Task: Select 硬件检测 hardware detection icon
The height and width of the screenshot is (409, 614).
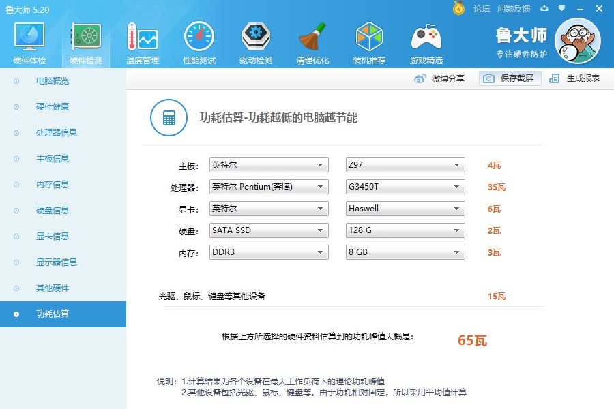Action: click(86, 36)
